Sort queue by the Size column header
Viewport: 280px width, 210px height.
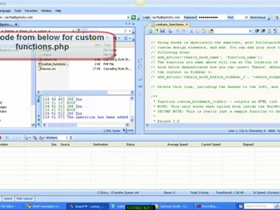[x=54, y=144]
